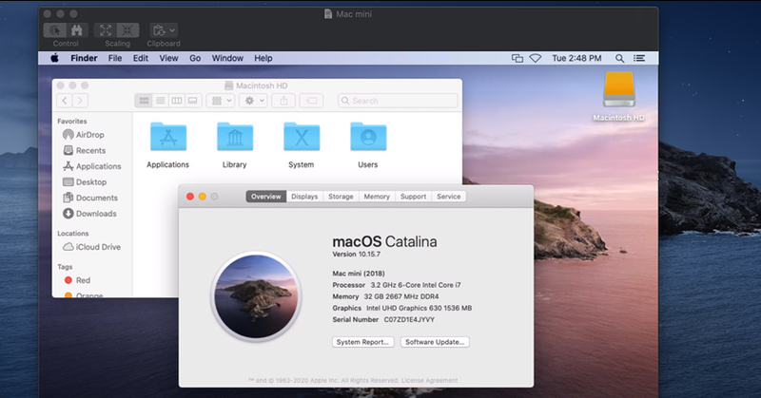Switch Finder to icon view
This screenshot has width=761, height=398.
(144, 101)
